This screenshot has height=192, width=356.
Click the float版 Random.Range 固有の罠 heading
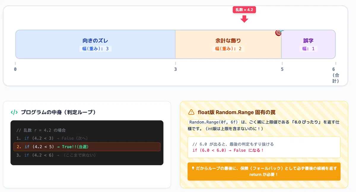pos(236,112)
